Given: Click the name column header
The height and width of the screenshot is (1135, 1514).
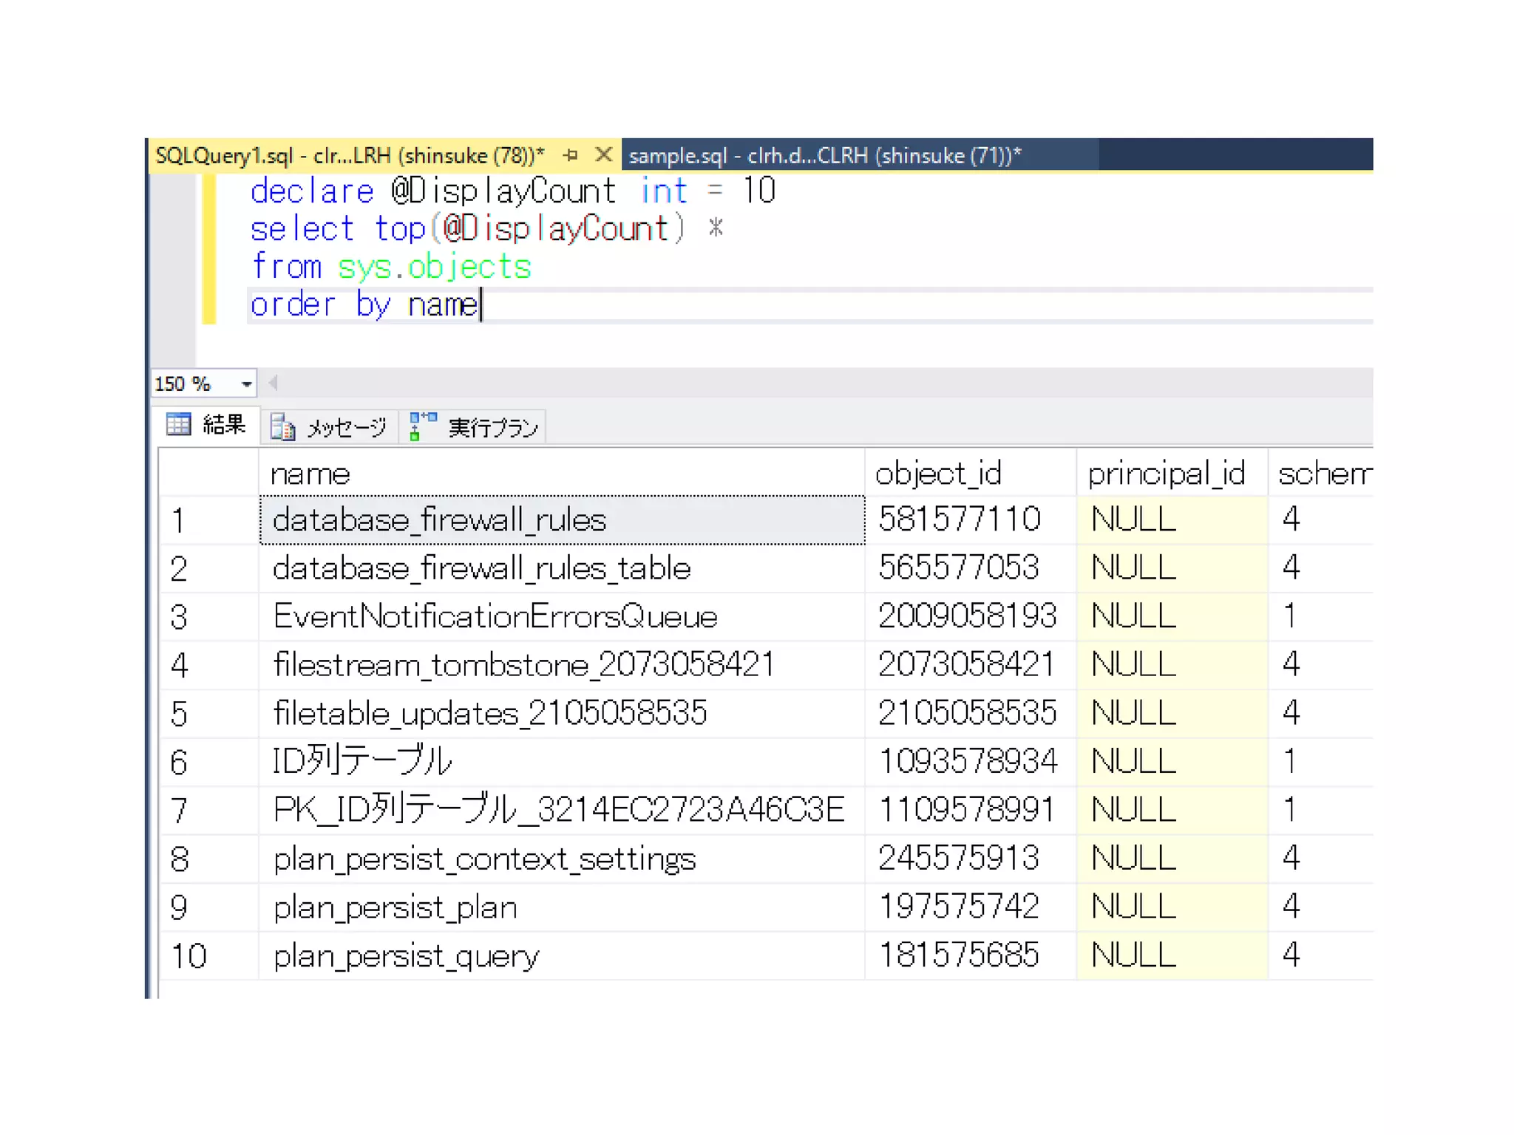Looking at the screenshot, I should (x=310, y=474).
